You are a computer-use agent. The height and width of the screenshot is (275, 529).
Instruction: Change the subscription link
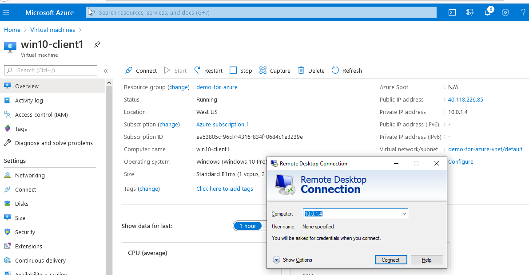click(169, 124)
